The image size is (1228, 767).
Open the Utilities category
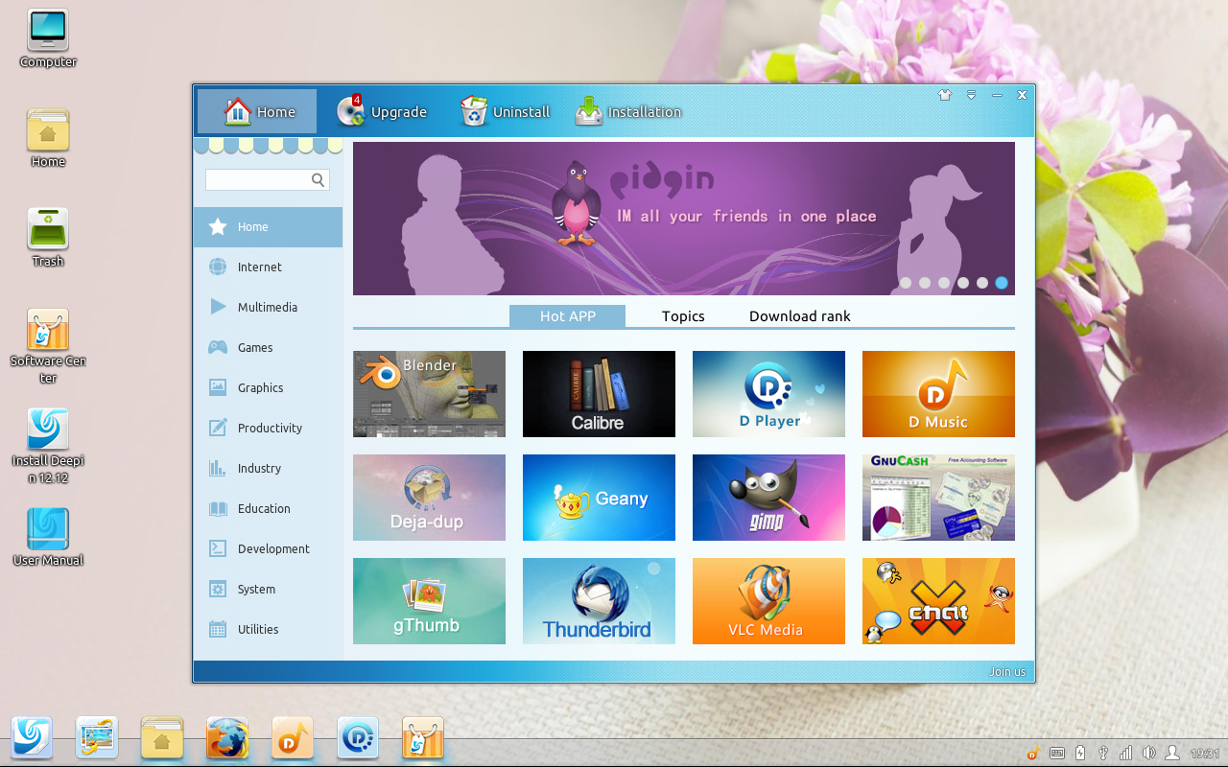tap(268, 630)
